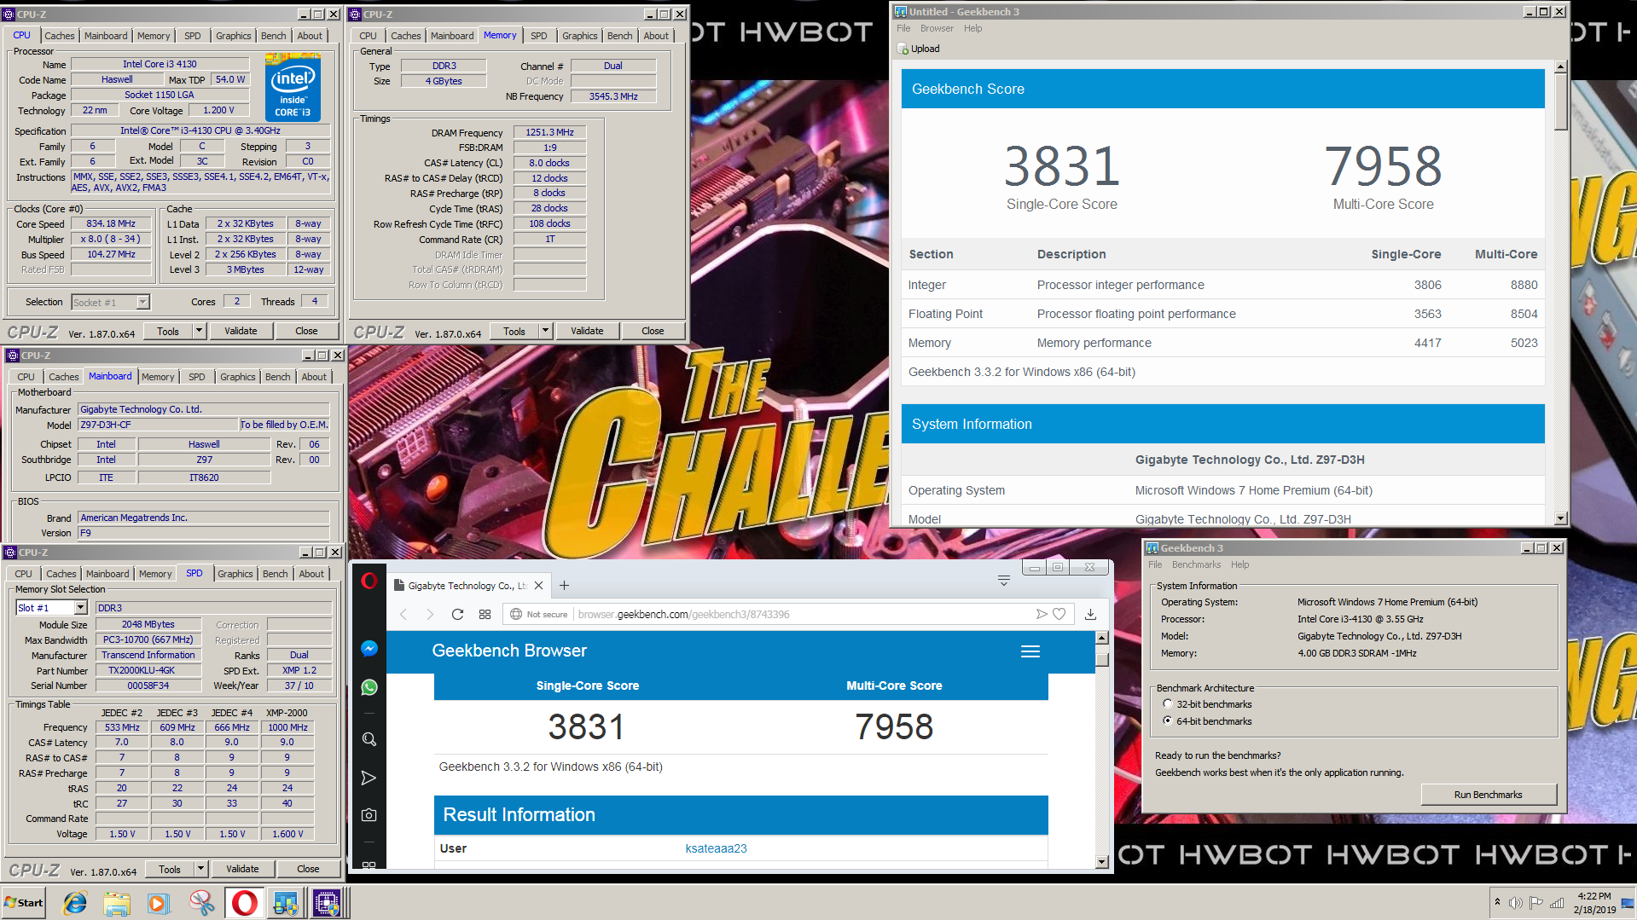Open the snapshot camera tool in Opera sidebar
Image resolution: width=1637 pixels, height=920 pixels.
click(x=369, y=815)
